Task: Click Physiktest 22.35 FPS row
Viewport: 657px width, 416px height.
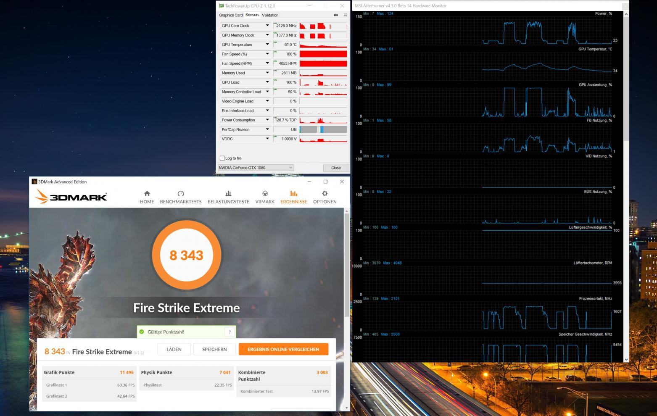Action: tap(187, 385)
